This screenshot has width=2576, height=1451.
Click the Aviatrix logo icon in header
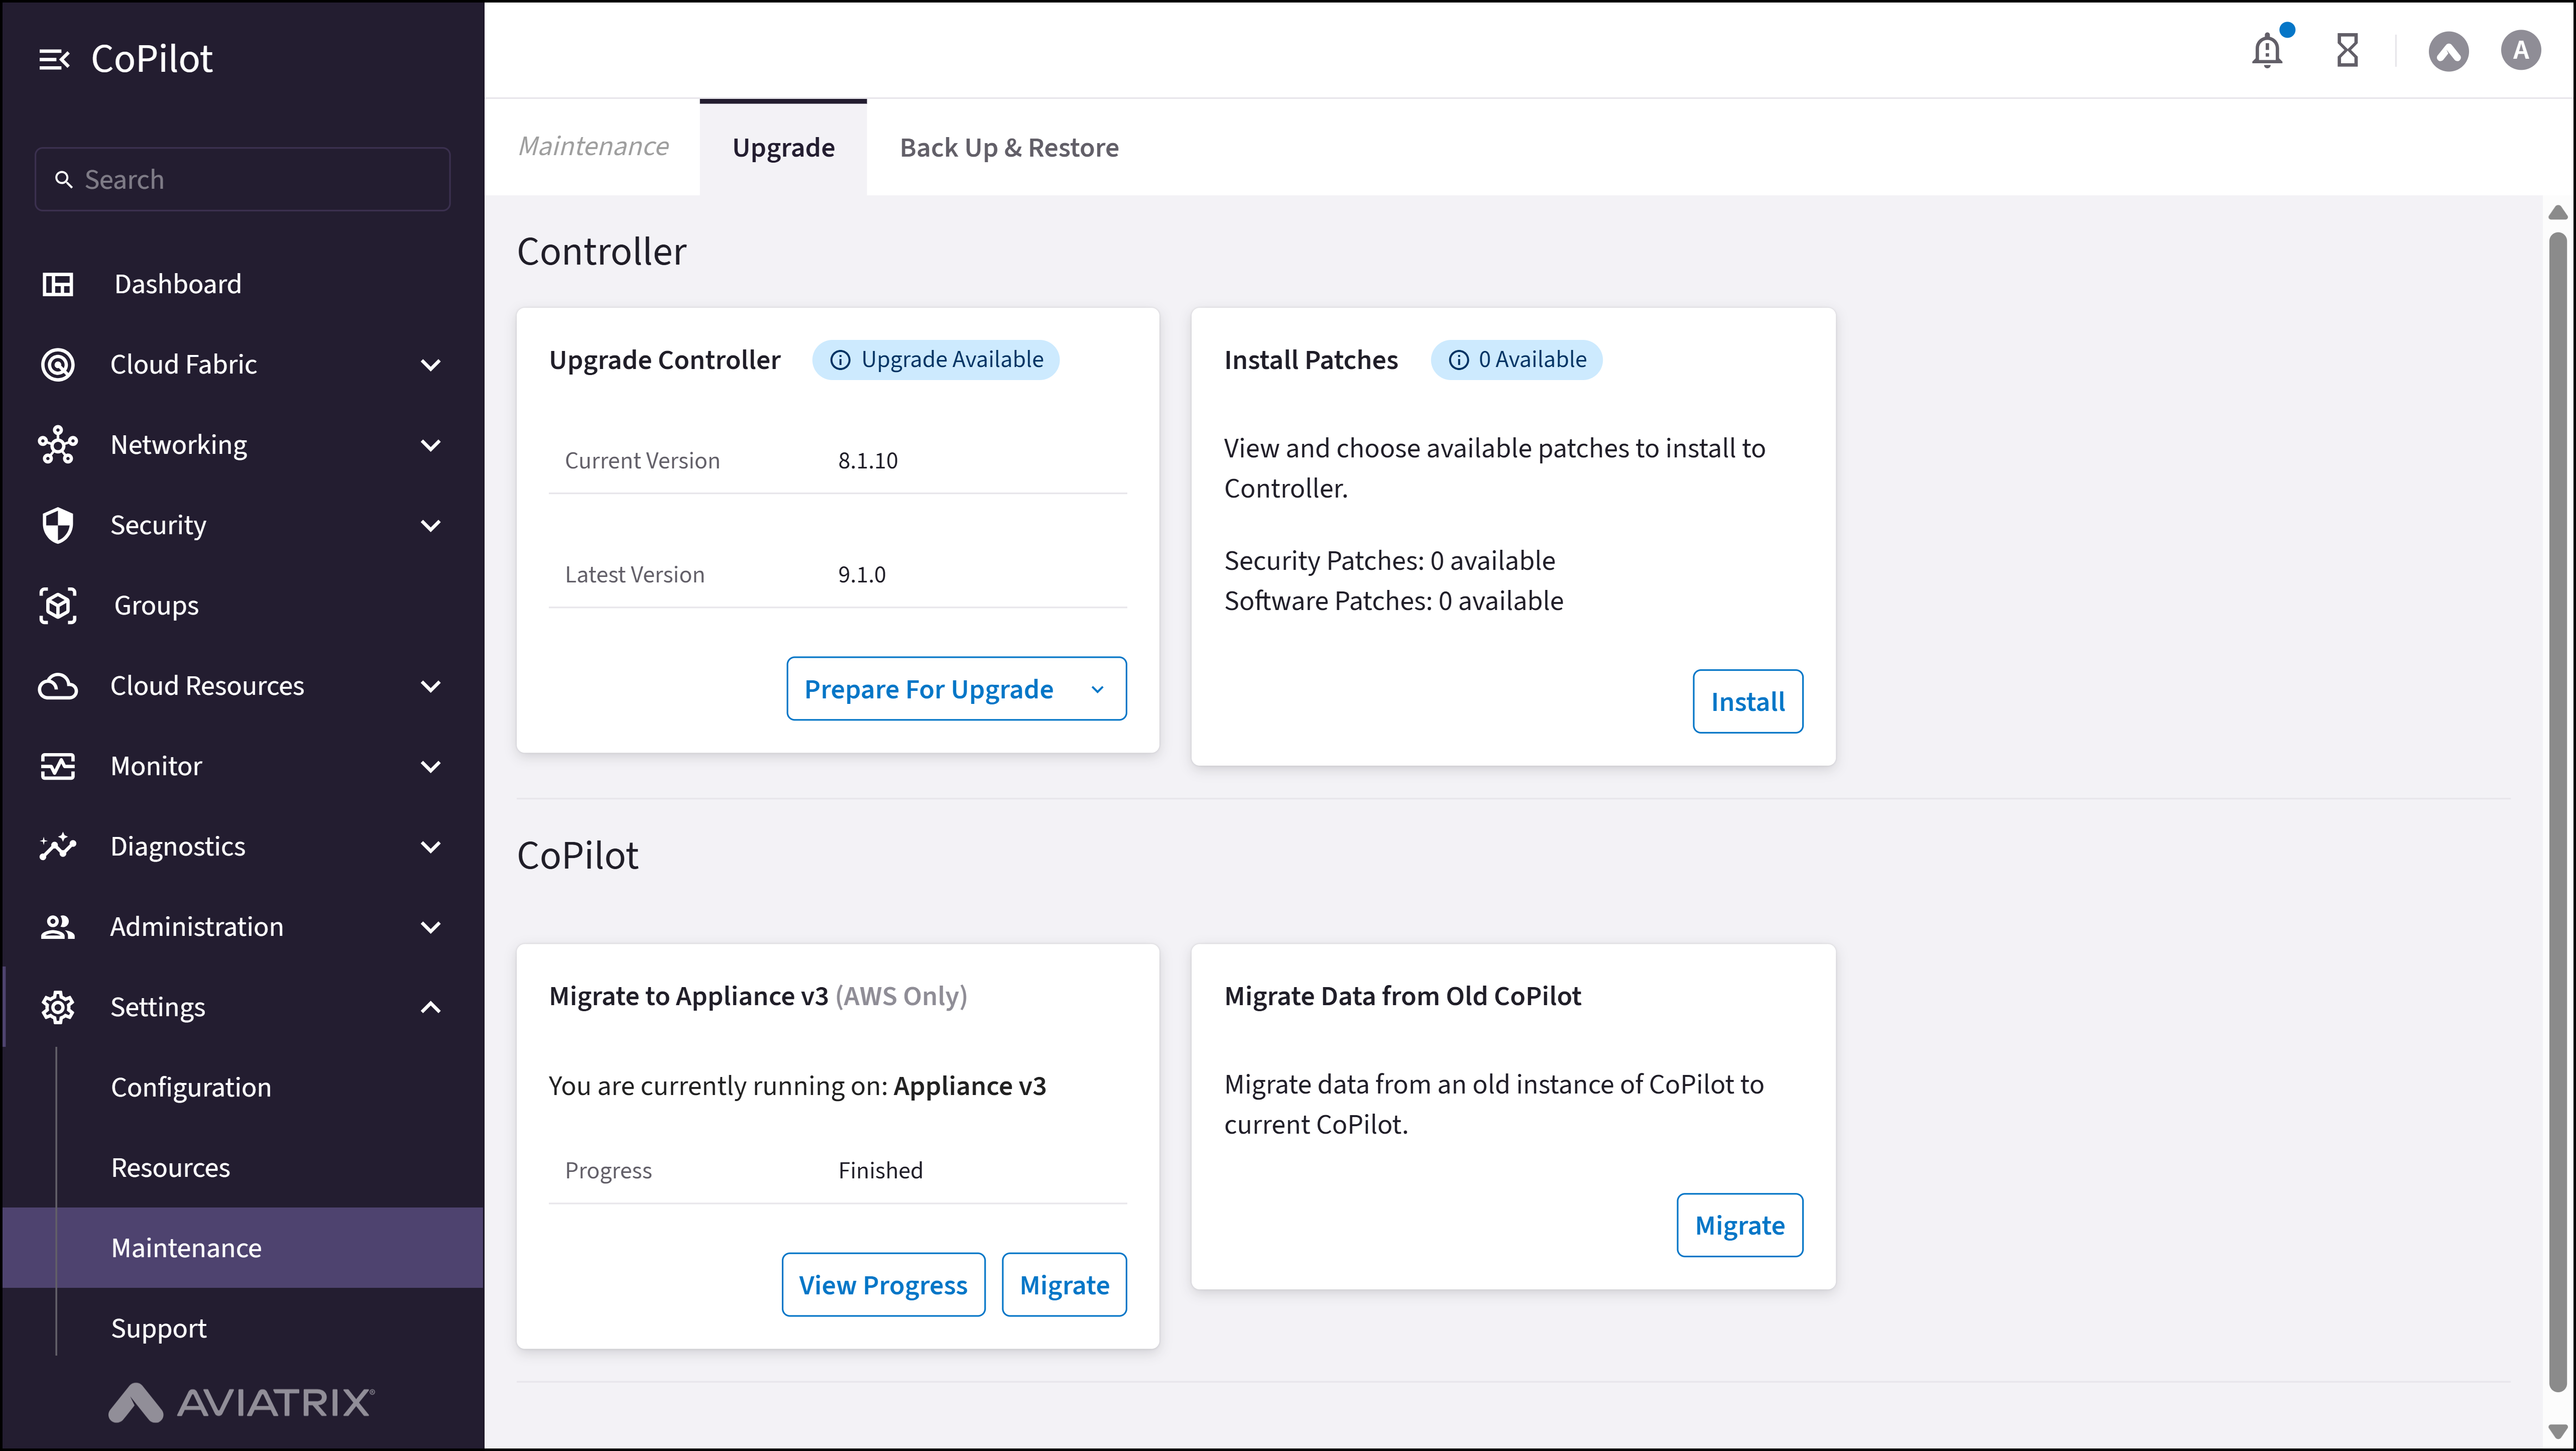tap(2448, 51)
